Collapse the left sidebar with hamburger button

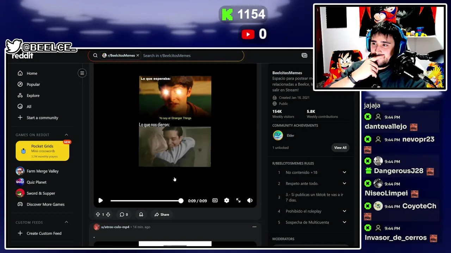point(82,73)
